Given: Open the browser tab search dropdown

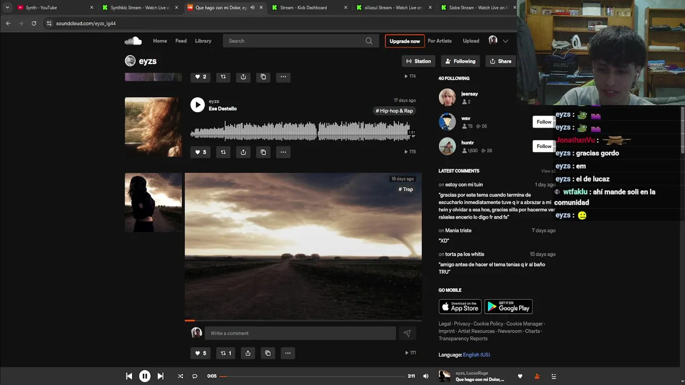Looking at the screenshot, I should tap(7, 7).
